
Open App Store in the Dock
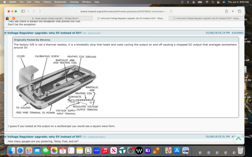coord(177,151)
